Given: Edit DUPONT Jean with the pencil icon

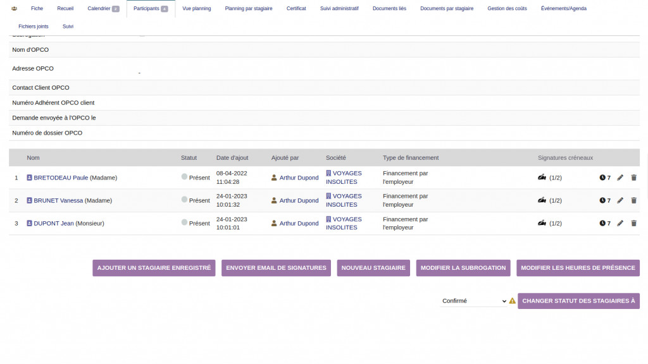Looking at the screenshot, I should click(620, 223).
